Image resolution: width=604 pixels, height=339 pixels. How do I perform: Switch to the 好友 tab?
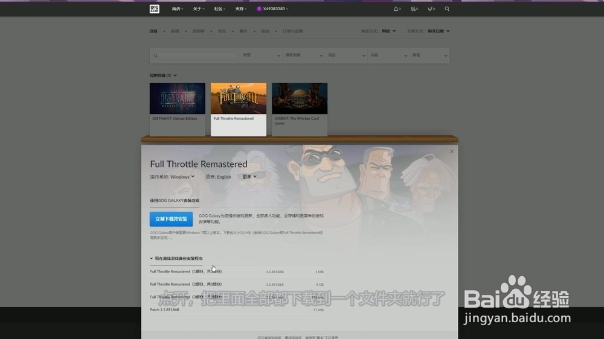(x=222, y=31)
